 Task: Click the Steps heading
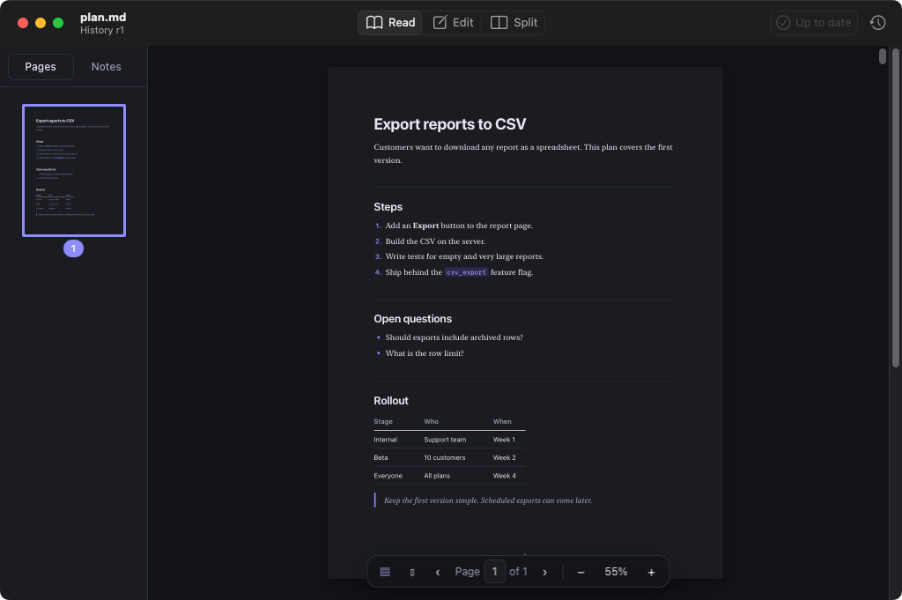click(388, 207)
